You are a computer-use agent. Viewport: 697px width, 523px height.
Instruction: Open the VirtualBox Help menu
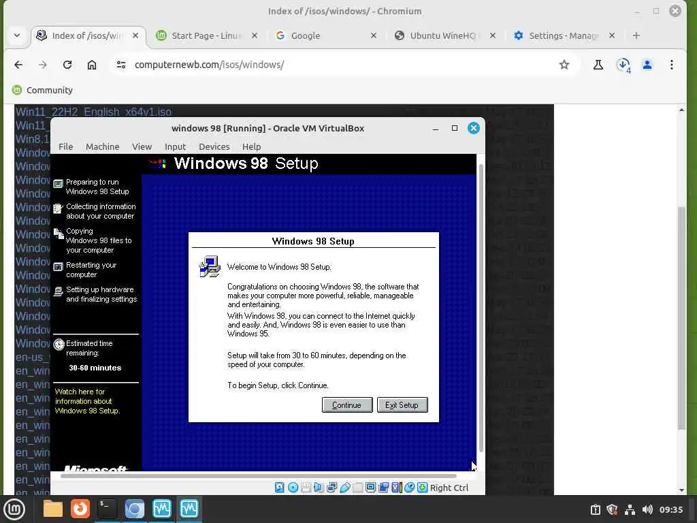coord(251,147)
